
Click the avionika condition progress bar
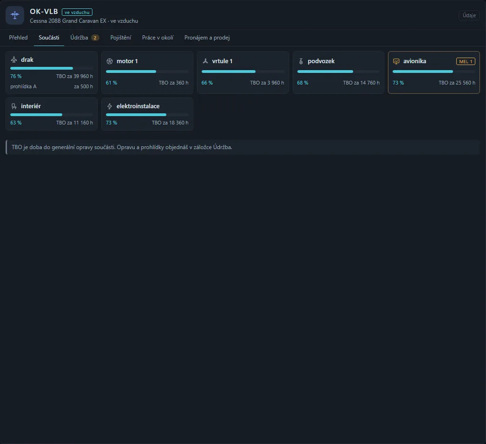[434, 72]
